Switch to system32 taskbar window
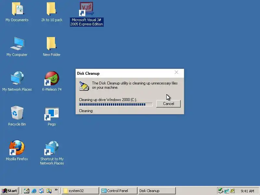Viewport: 260px width, 195px height. tap(80, 191)
